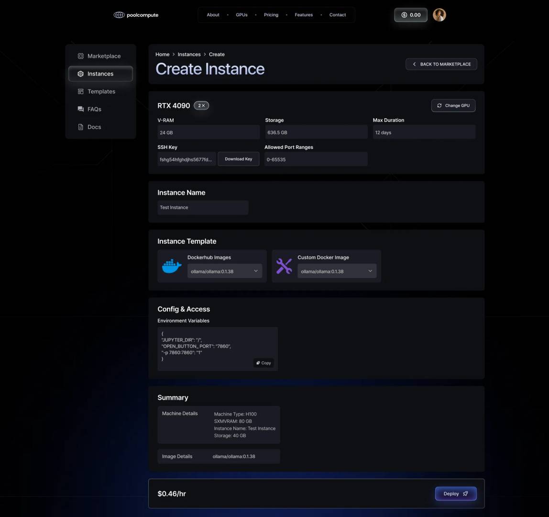The height and width of the screenshot is (517, 549).
Task: Click the Docs file icon in sidebar
Action: click(80, 127)
